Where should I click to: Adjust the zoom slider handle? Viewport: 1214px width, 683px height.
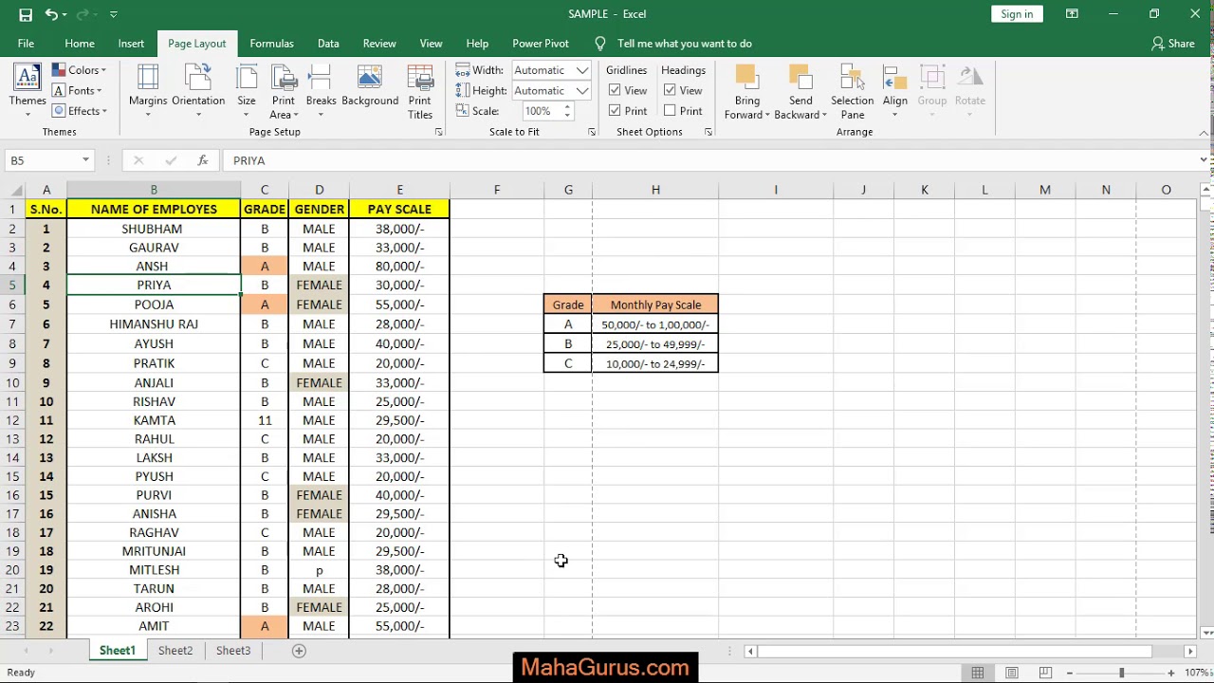pos(1121,673)
